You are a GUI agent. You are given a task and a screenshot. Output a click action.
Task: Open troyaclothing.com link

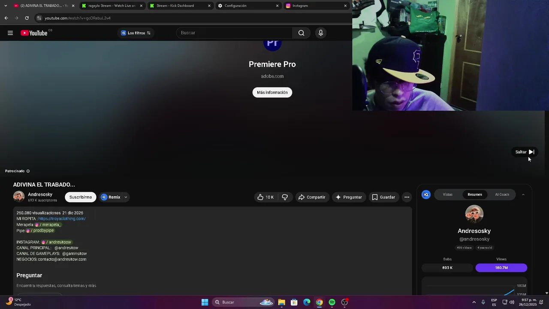pyautogui.click(x=62, y=219)
